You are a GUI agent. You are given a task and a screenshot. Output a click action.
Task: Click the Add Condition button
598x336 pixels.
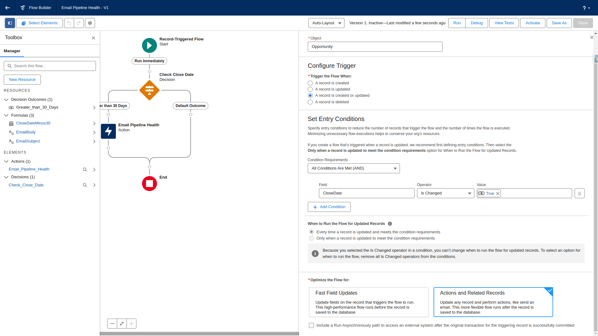(329, 207)
